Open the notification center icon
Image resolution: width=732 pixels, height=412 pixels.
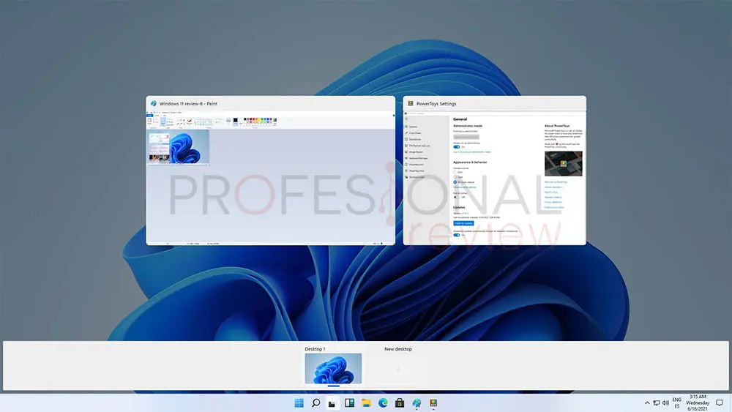720,402
